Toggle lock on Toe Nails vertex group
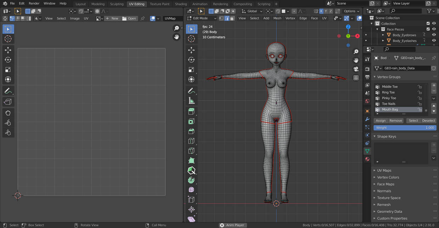Viewport: 439px width, 228px height. [420, 104]
